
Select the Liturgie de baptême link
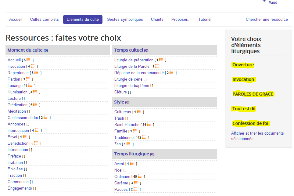(132, 85)
